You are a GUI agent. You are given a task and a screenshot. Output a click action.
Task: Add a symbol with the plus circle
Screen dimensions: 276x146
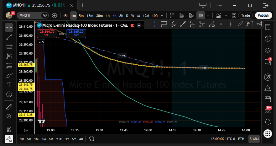(55, 15)
